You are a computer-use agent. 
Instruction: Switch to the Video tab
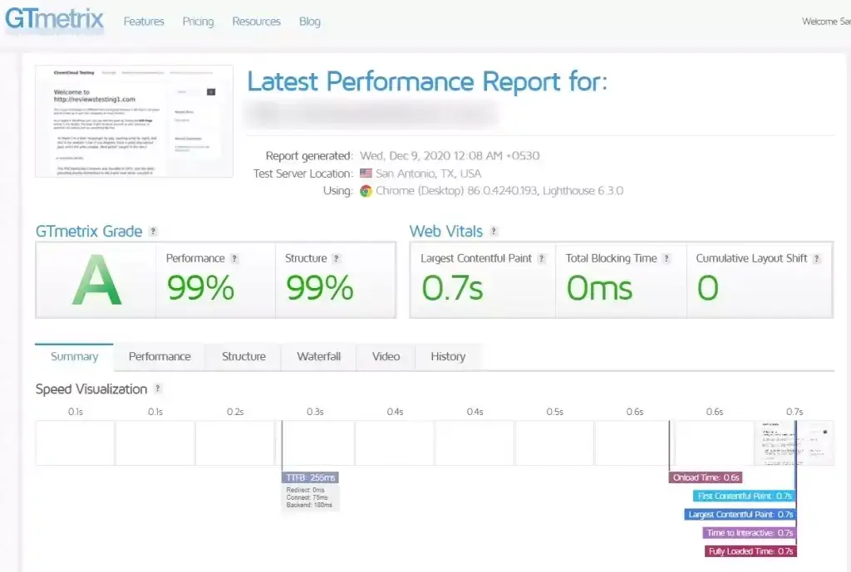(386, 356)
